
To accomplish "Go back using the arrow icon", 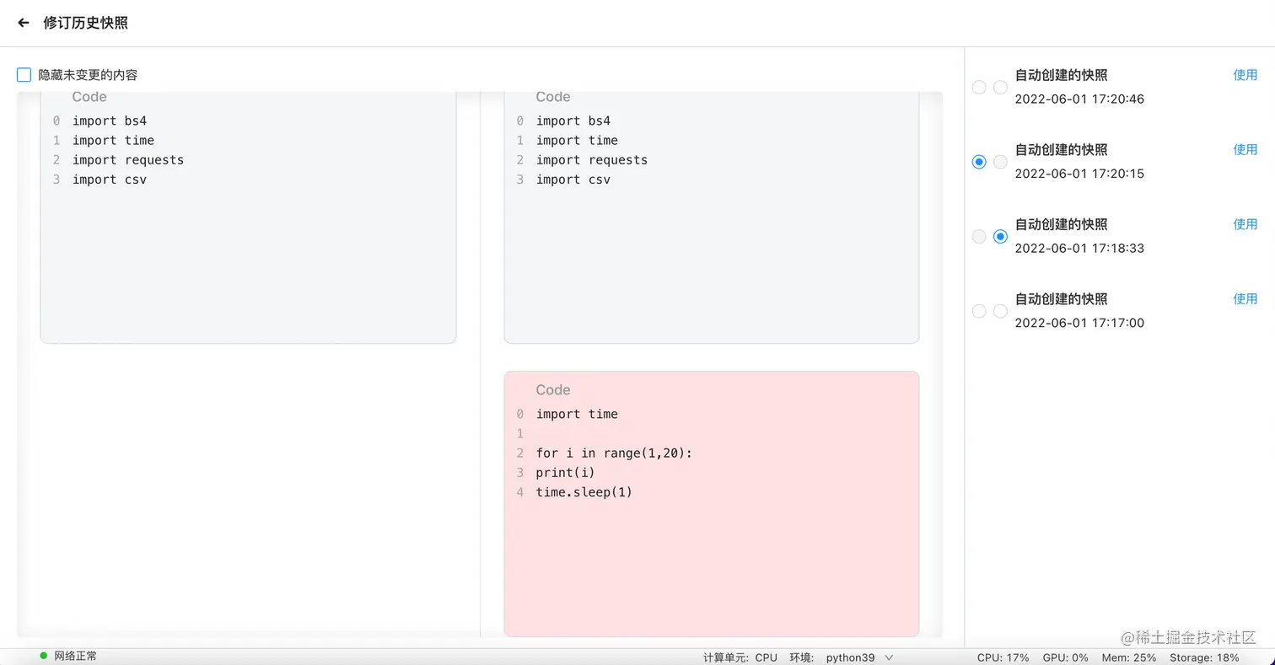I will tap(24, 23).
